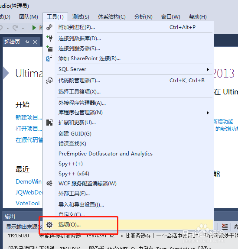Click the Extensions and Updates icon
Viewport: 238px width, 249px height.
tap(49, 123)
